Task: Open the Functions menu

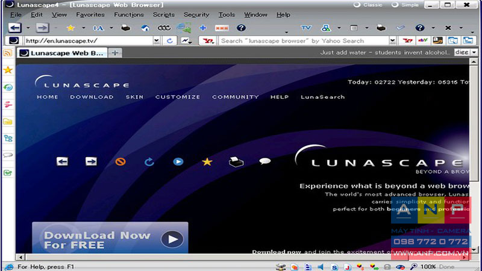Action: click(129, 14)
